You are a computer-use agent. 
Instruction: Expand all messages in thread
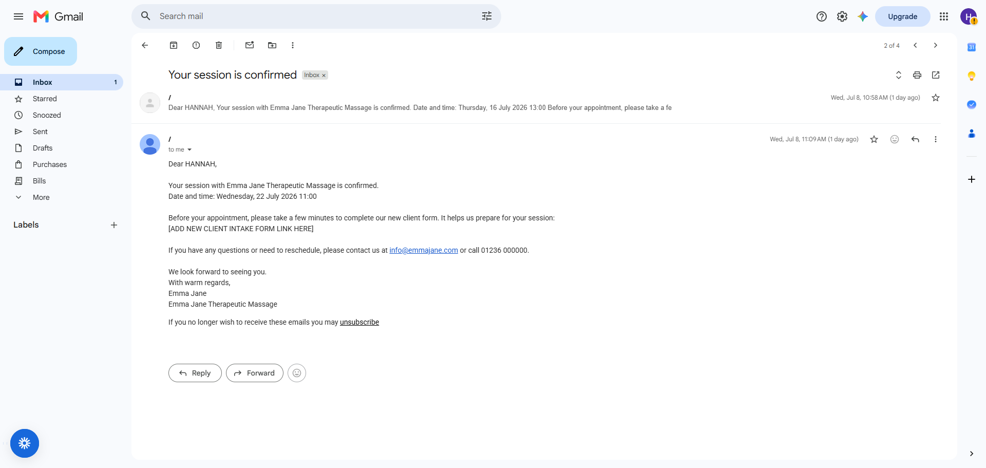pyautogui.click(x=899, y=75)
